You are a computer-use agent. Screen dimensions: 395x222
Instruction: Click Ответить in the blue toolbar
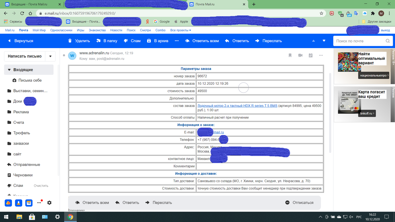point(237,41)
